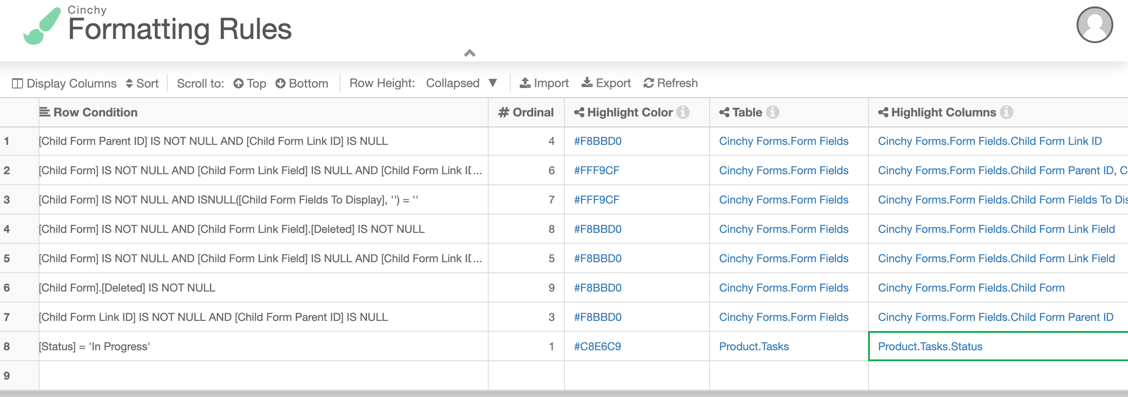
Task: Select the [Status] = 'In Progress' condition cell
Action: [x=263, y=347]
